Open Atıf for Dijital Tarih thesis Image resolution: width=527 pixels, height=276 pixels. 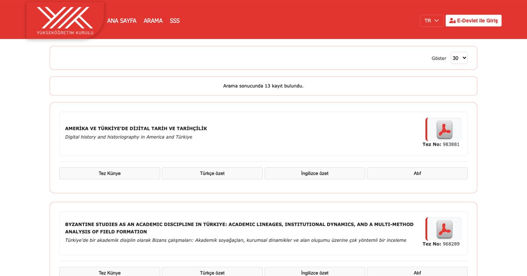[x=417, y=173]
